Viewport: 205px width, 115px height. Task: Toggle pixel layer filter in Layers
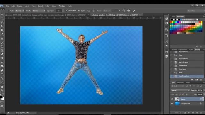coord(186,86)
